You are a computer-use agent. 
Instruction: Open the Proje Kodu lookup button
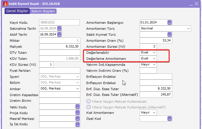[78, 113]
